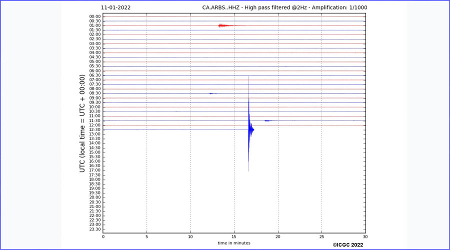450x250 pixels.
Task: Click the UTC local time y-axis label
Action: coord(82,123)
